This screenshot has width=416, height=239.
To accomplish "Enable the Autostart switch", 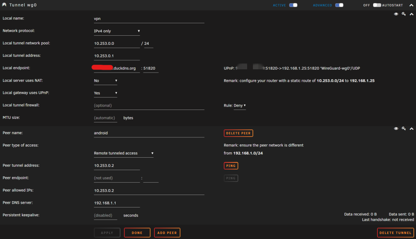I will point(377,5).
